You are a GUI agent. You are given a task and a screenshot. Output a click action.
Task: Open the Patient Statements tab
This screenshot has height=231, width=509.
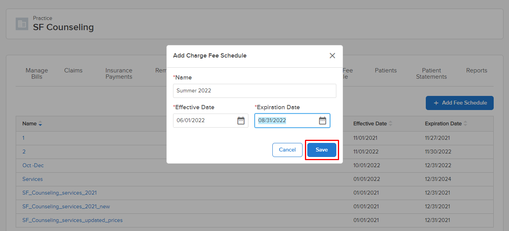click(x=431, y=74)
